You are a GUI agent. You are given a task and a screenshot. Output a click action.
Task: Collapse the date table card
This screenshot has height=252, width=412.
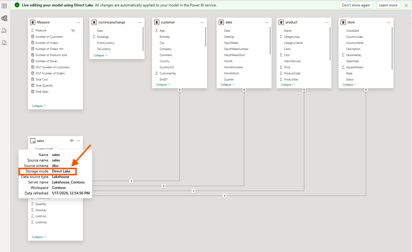pos(228,85)
